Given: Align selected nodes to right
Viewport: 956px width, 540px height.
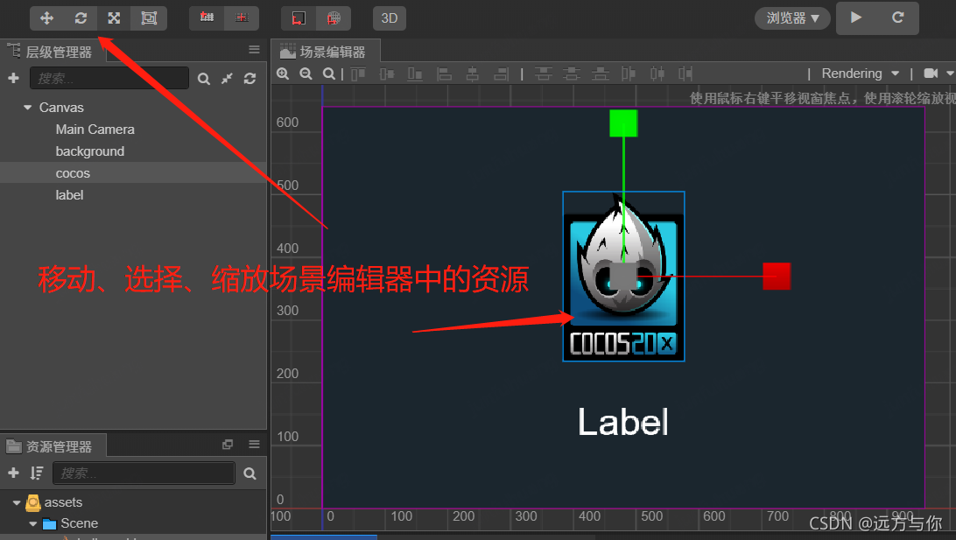Looking at the screenshot, I should (x=501, y=74).
